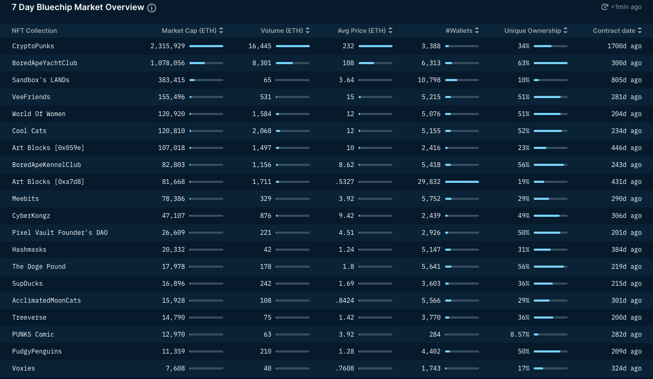Image resolution: width=653 pixels, height=379 pixels.
Task: Select the World Of Women collection
Action: [39, 114]
